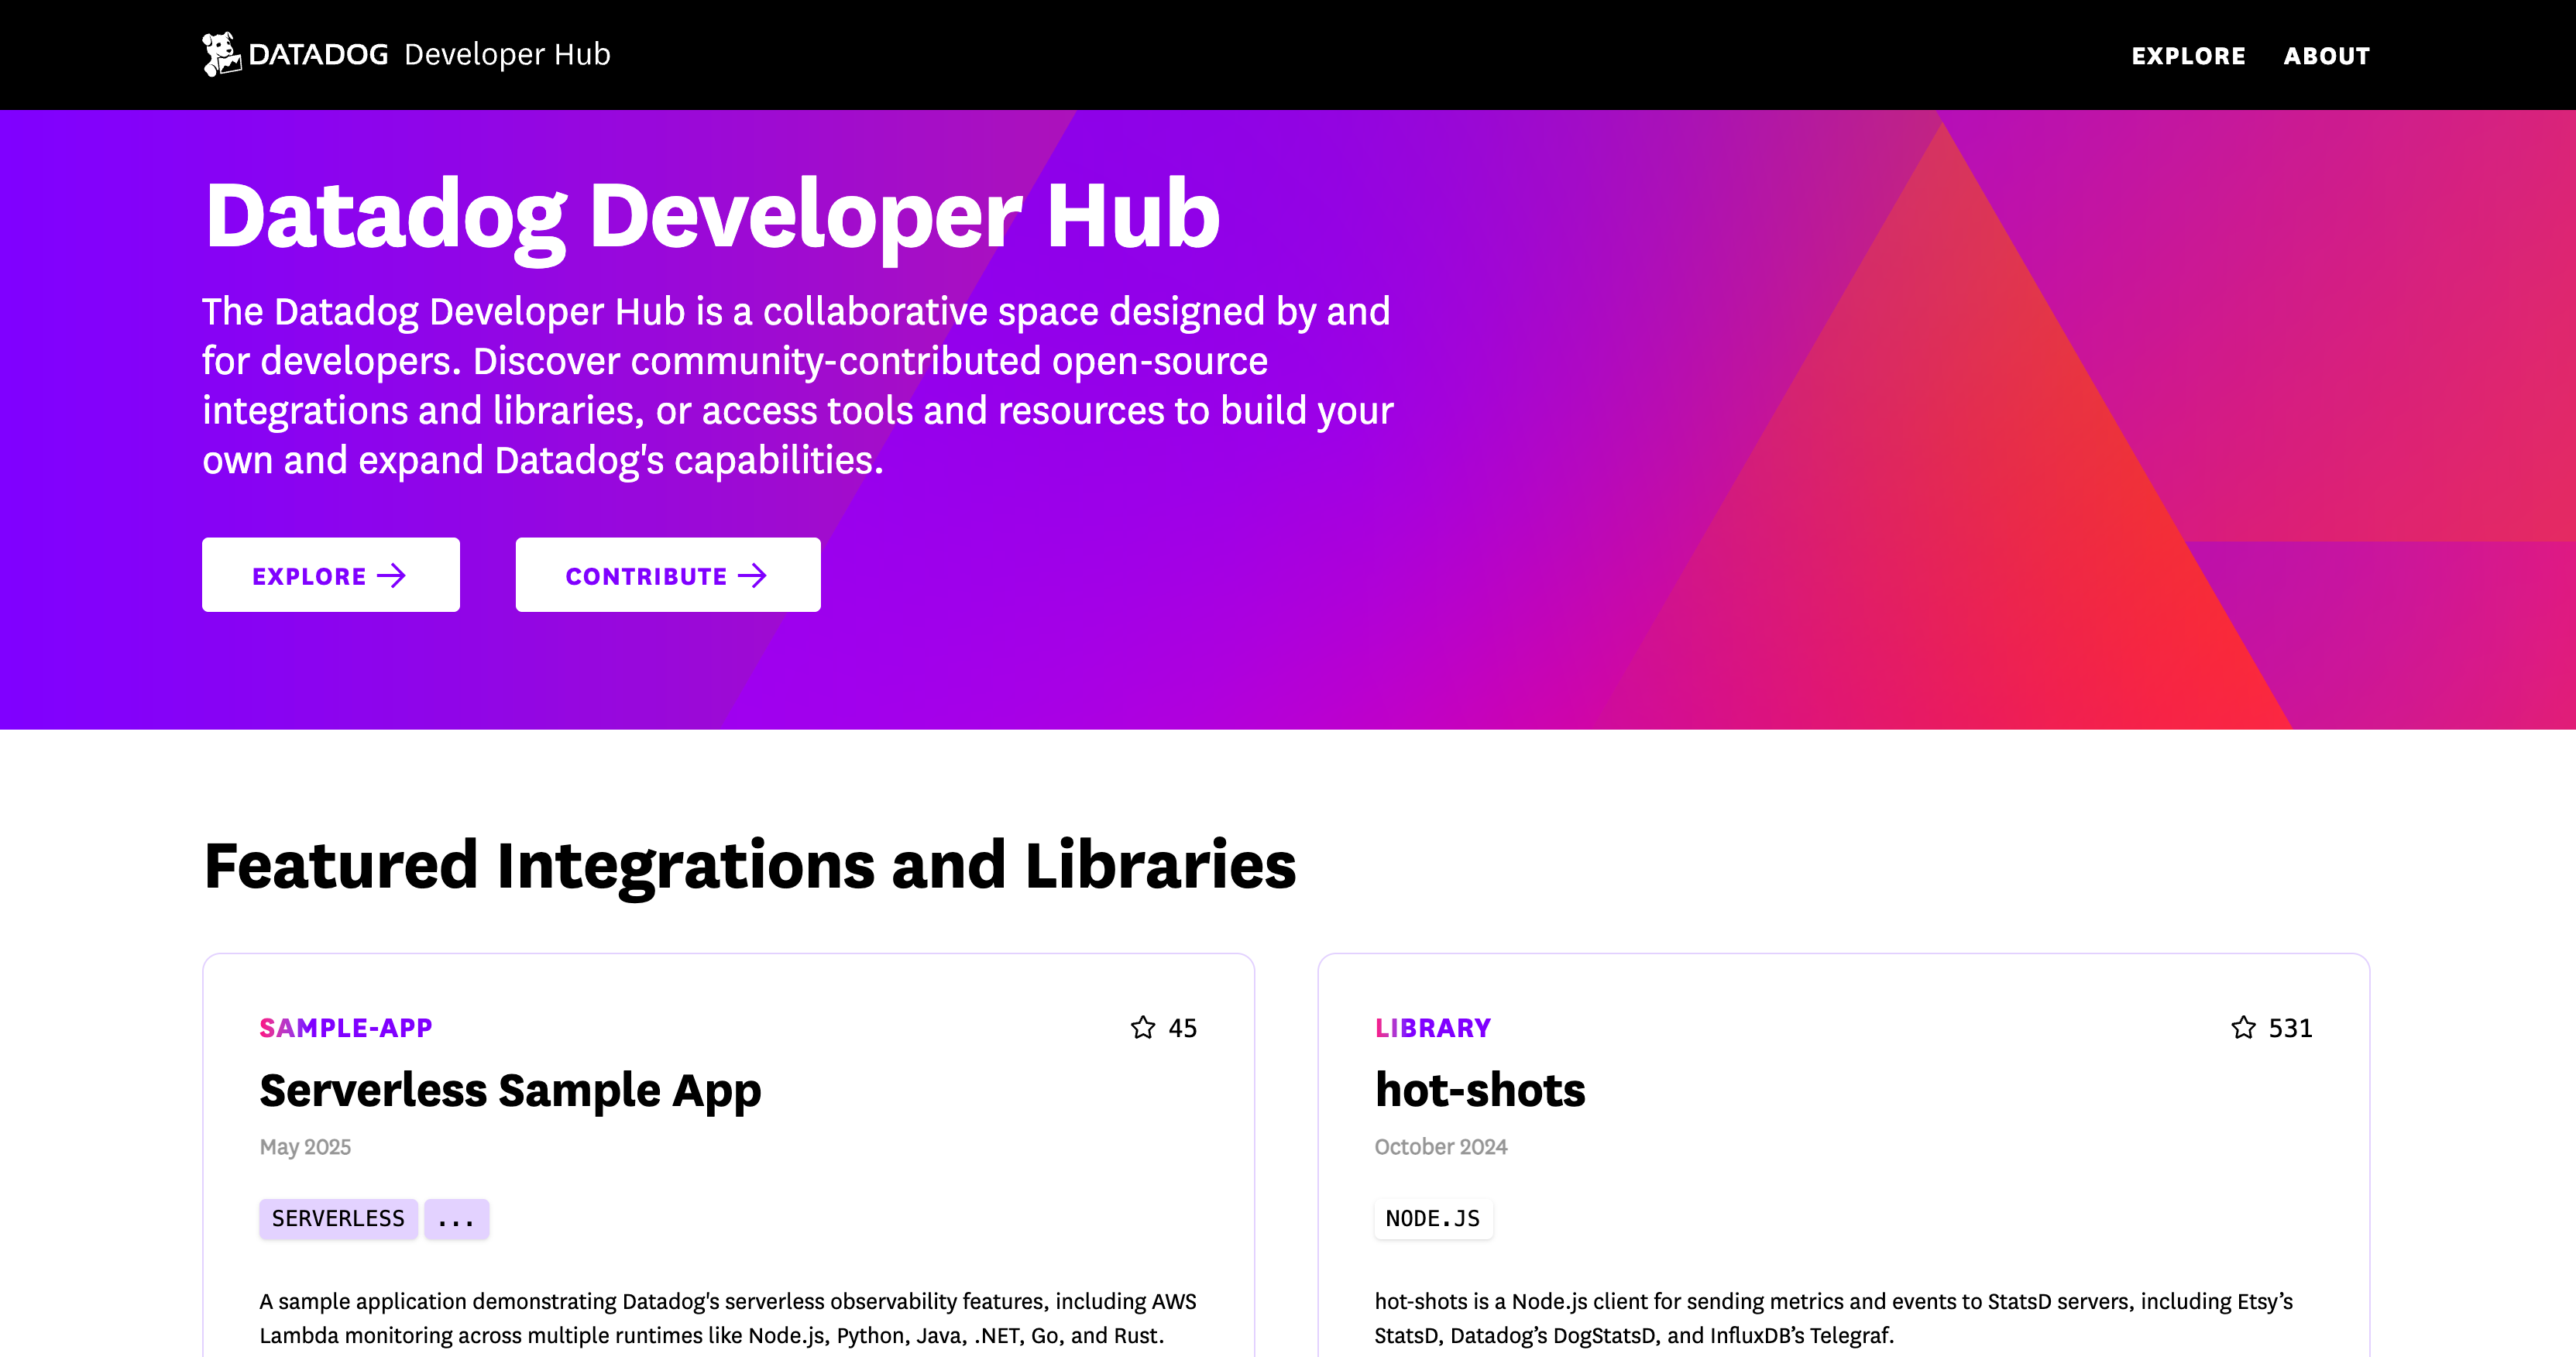
Task: Click the CONTRIBUTE button in the hero section
Action: (667, 574)
